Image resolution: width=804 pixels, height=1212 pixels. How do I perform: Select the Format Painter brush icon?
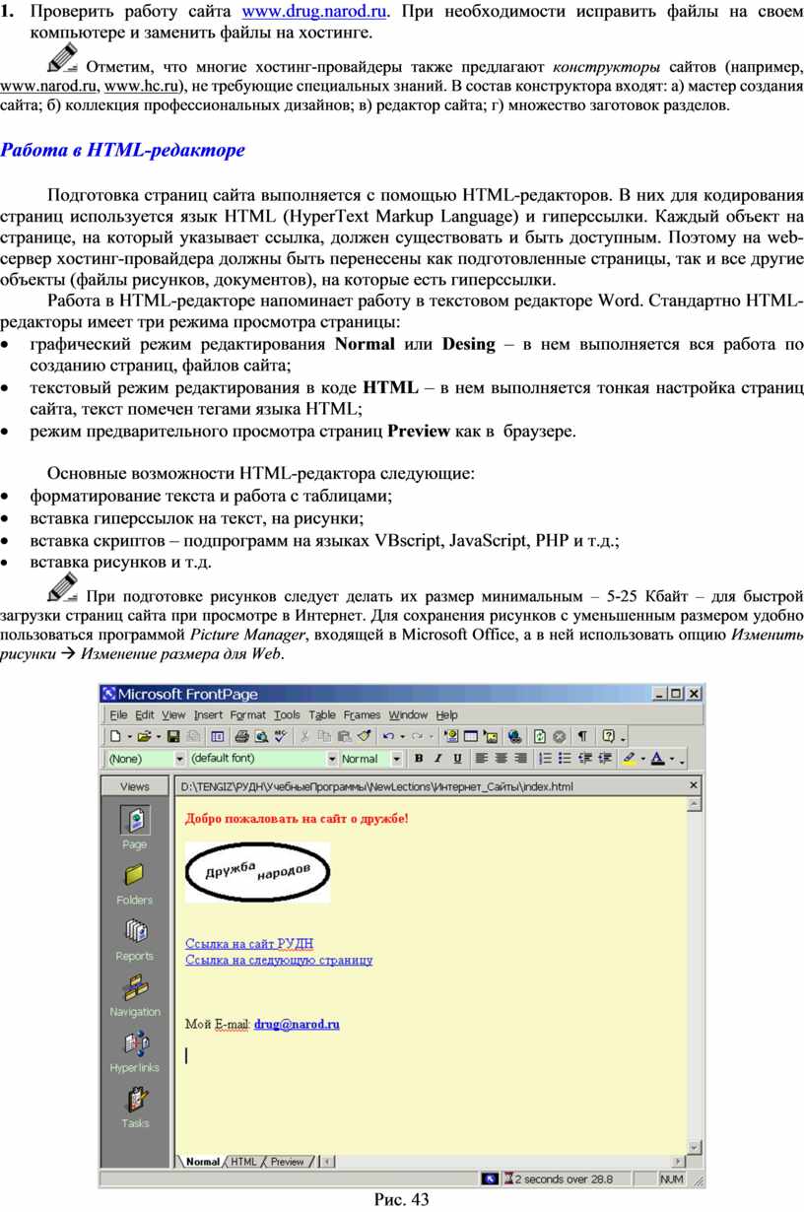363,736
